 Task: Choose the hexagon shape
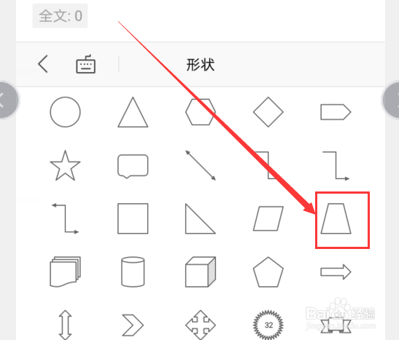201,112
